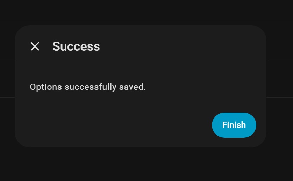Screen dimensions: 293x181
Task: Close the Success dialog with the X icon
Action: [35, 46]
